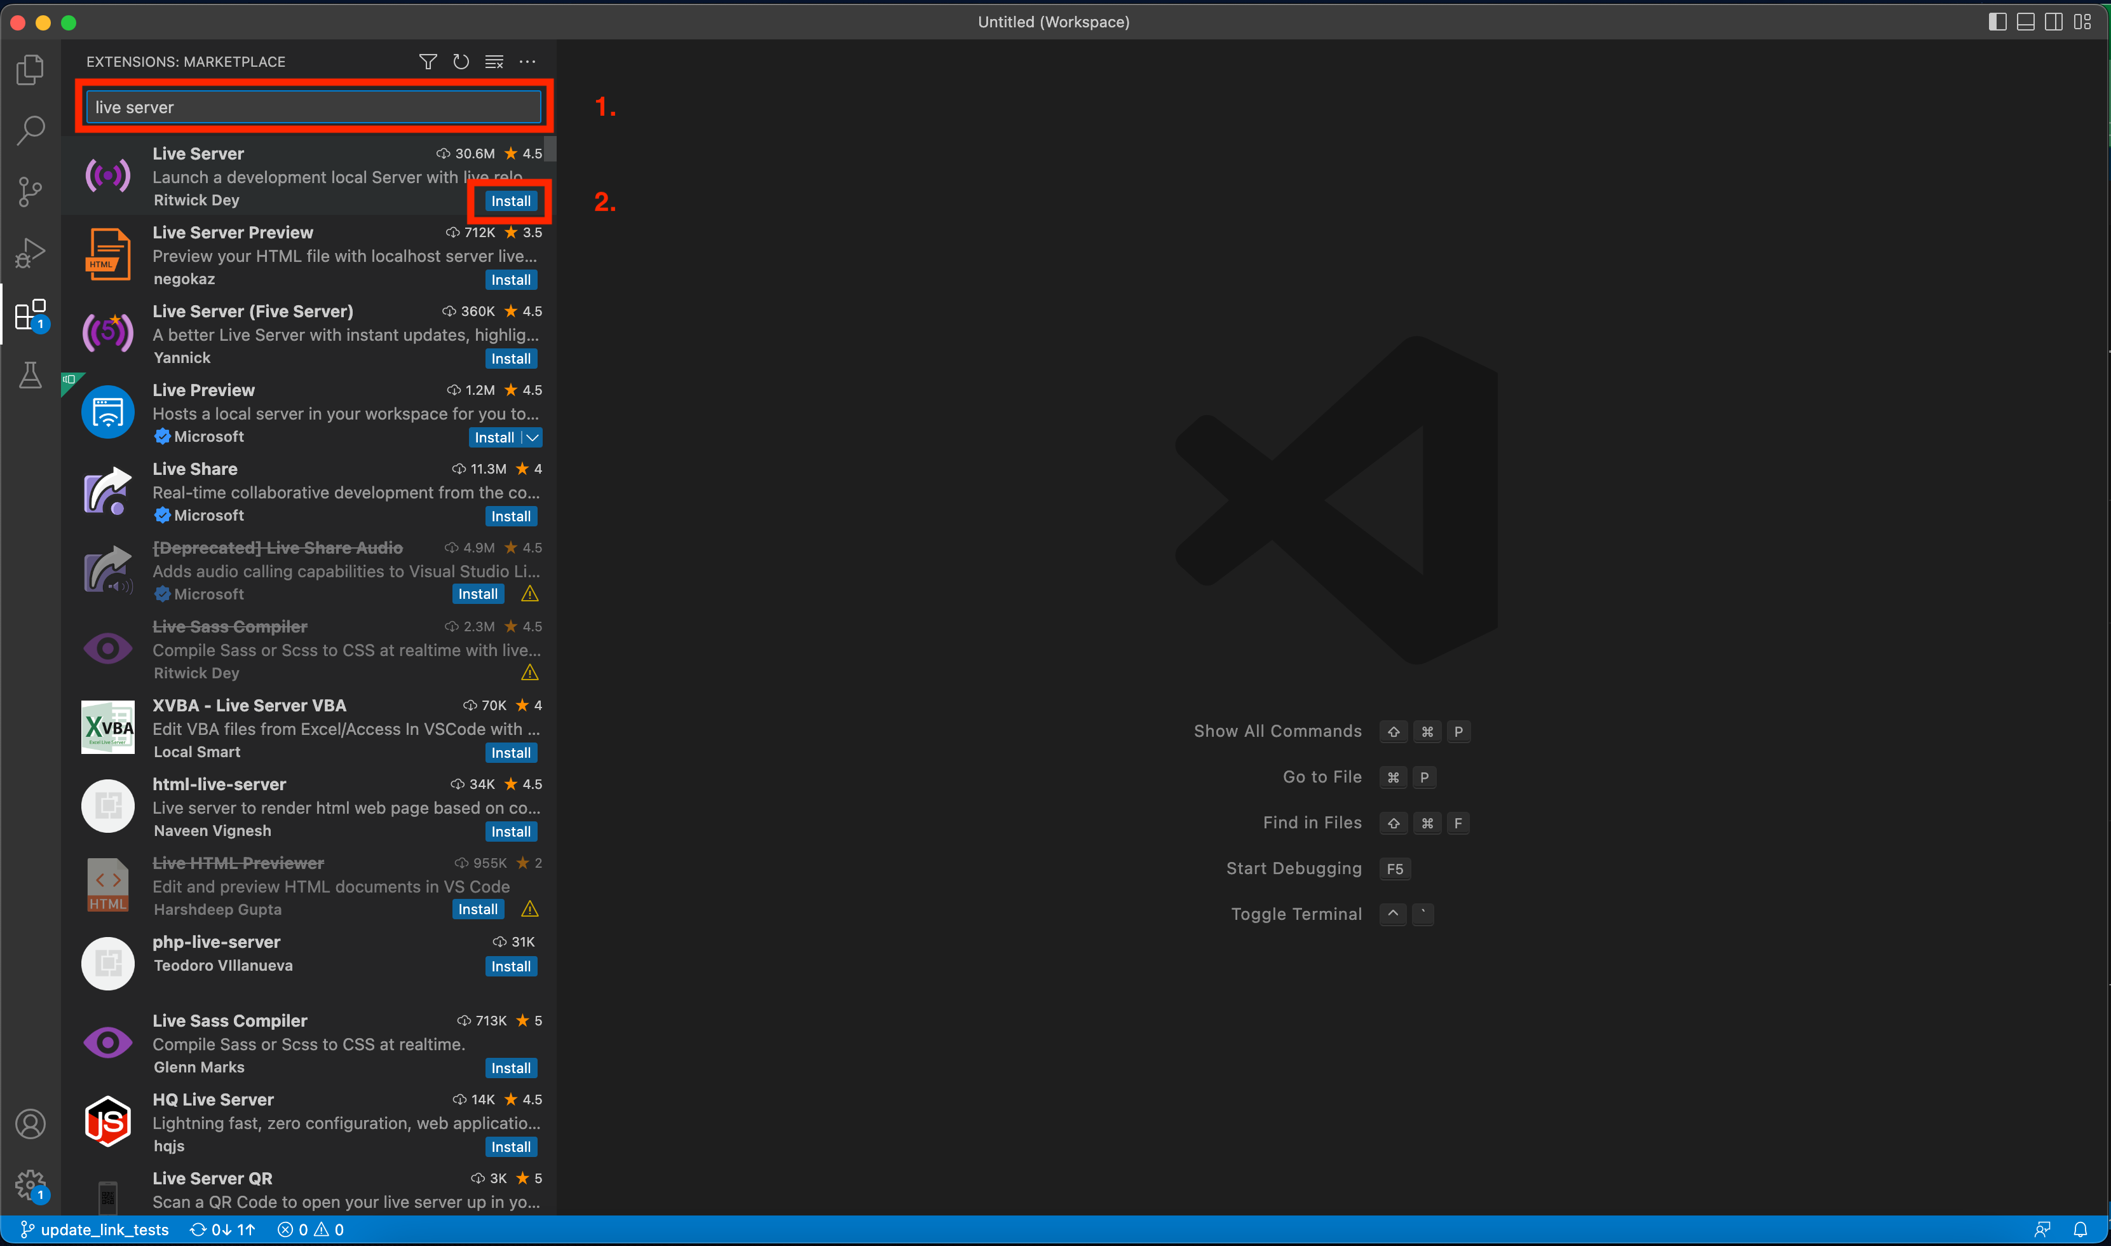Open the feedback icon in status bar

point(2042,1229)
